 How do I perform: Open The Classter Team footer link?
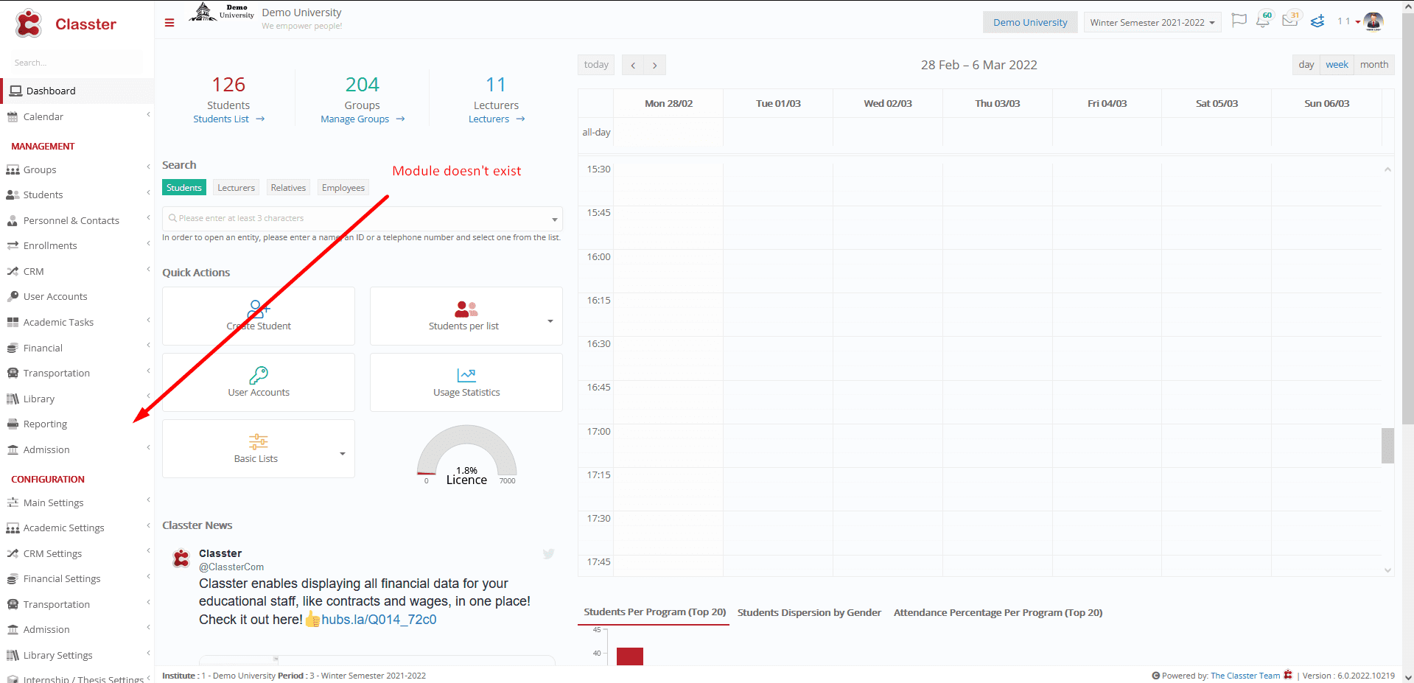[x=1245, y=676]
